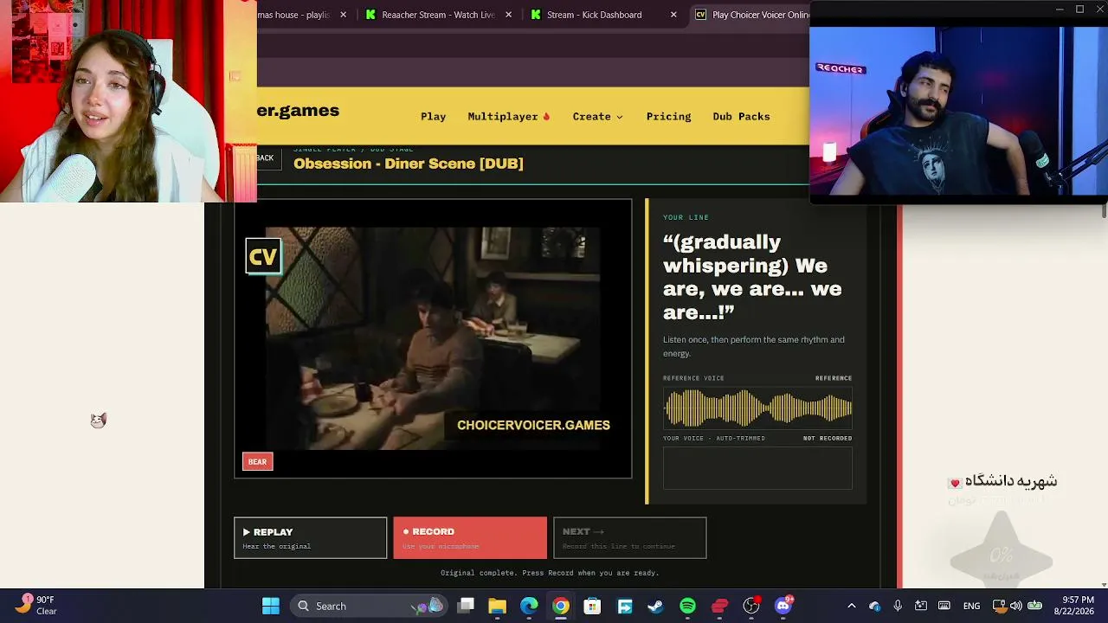Viewport: 1108px width, 623px height.
Task: Open Microsoft Edge from the taskbar
Action: [x=529, y=607]
